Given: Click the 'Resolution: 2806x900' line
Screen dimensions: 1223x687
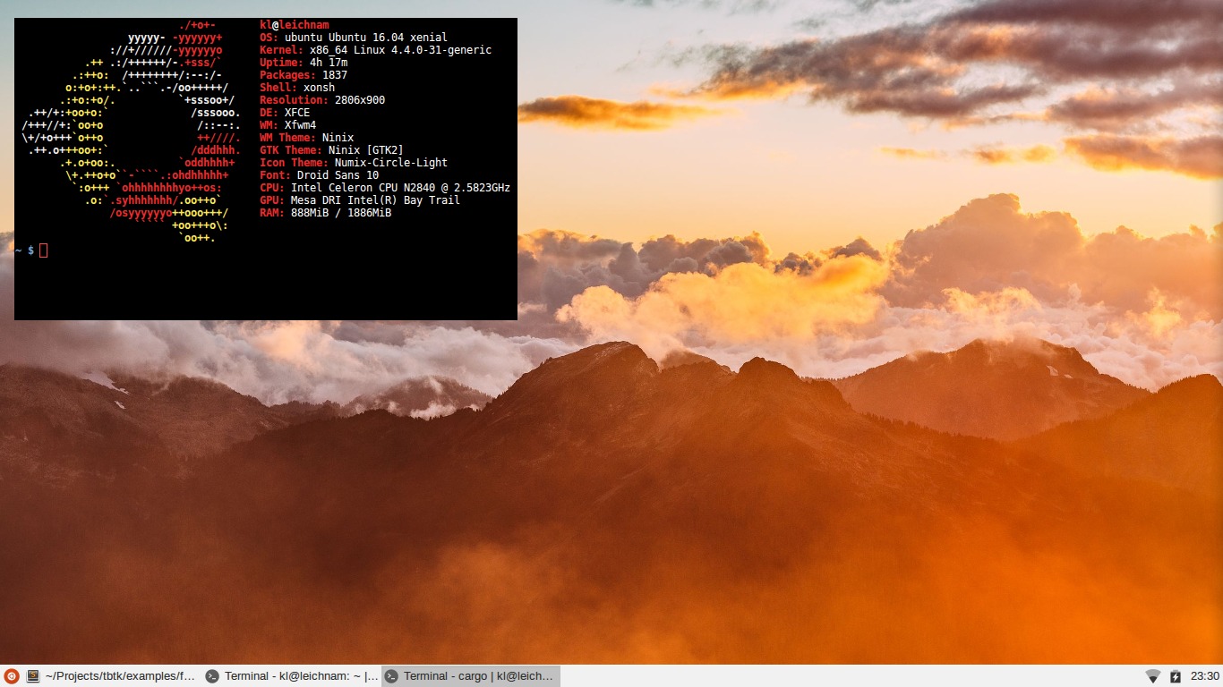Looking at the screenshot, I should (x=322, y=100).
